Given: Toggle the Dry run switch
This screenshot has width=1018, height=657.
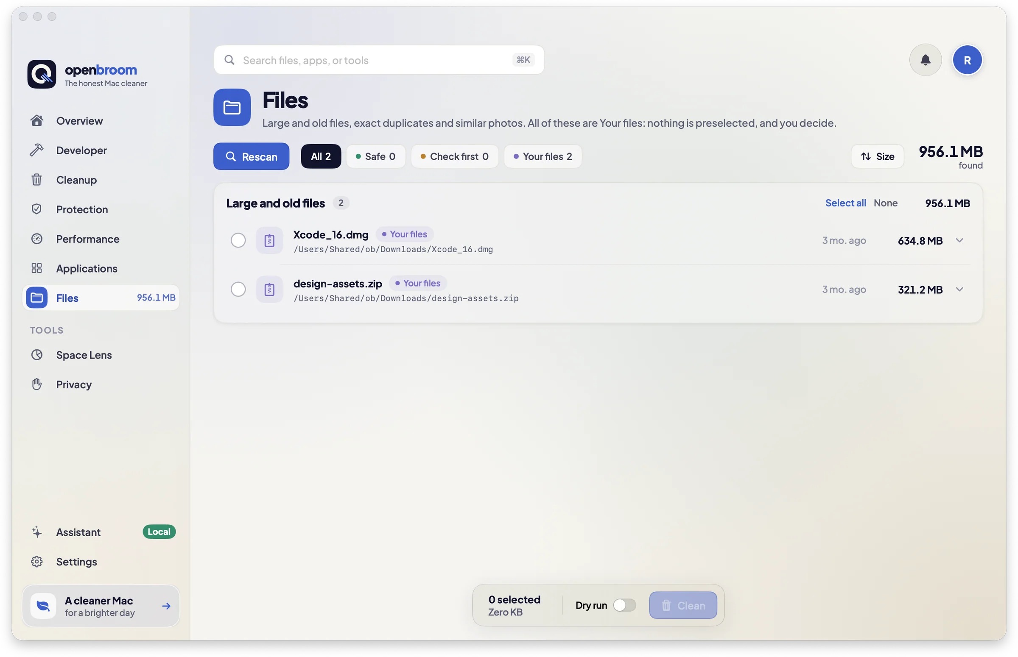Looking at the screenshot, I should tap(624, 605).
